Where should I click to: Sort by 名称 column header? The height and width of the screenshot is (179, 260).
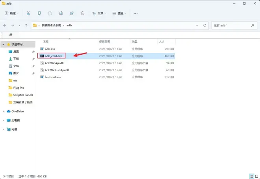46,41
